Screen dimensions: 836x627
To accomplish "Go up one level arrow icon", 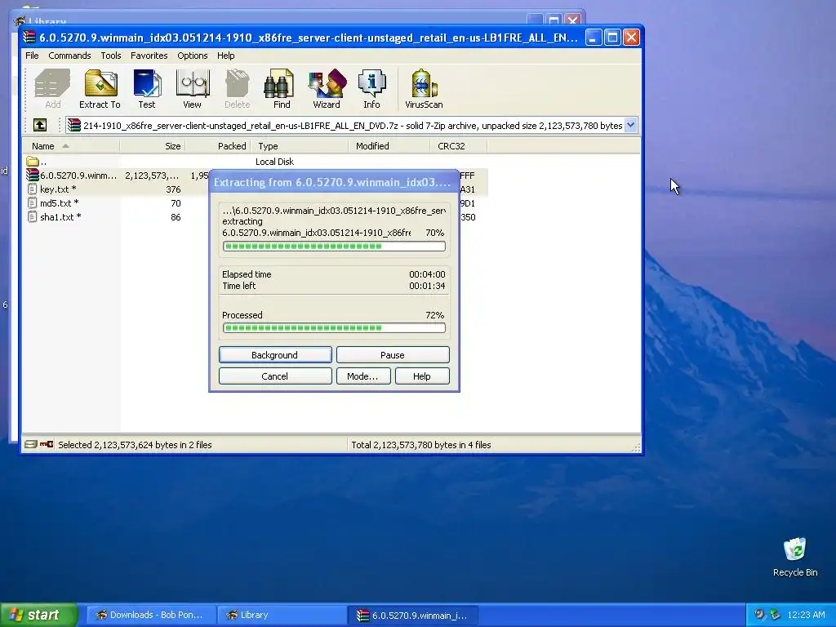I will coord(40,125).
